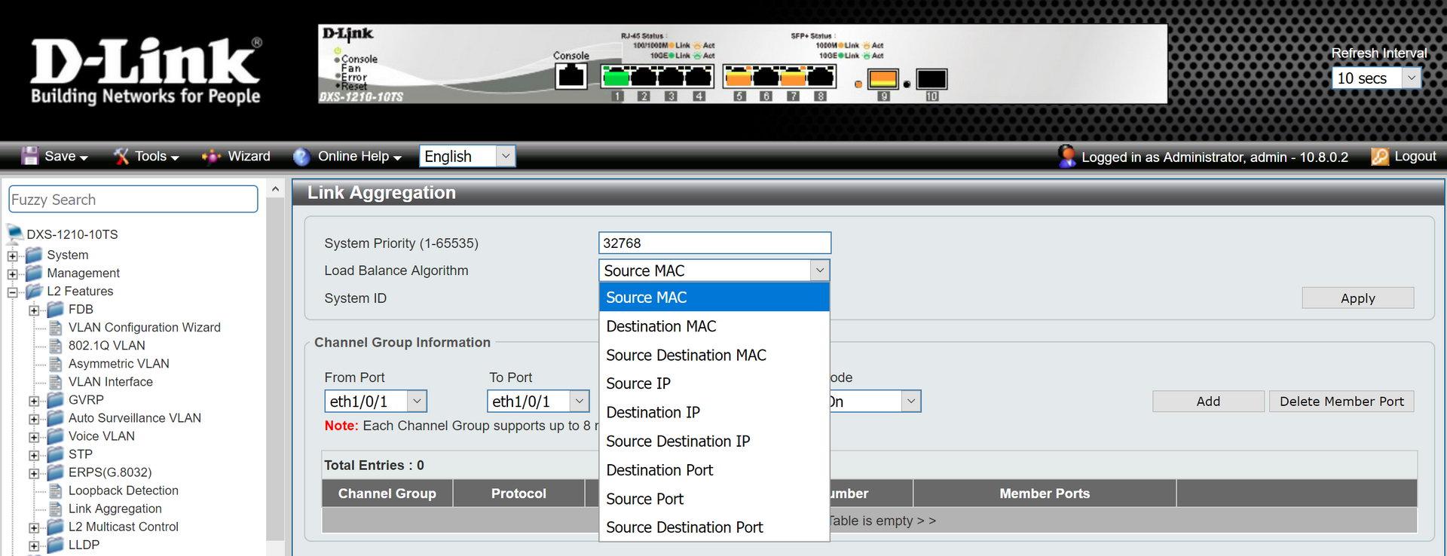Click the System Priority input field
This screenshot has width=1447, height=556.
(x=714, y=243)
